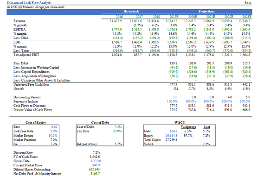
Task: Select 'Plus: D&A' row label
Action: point(21,63)
